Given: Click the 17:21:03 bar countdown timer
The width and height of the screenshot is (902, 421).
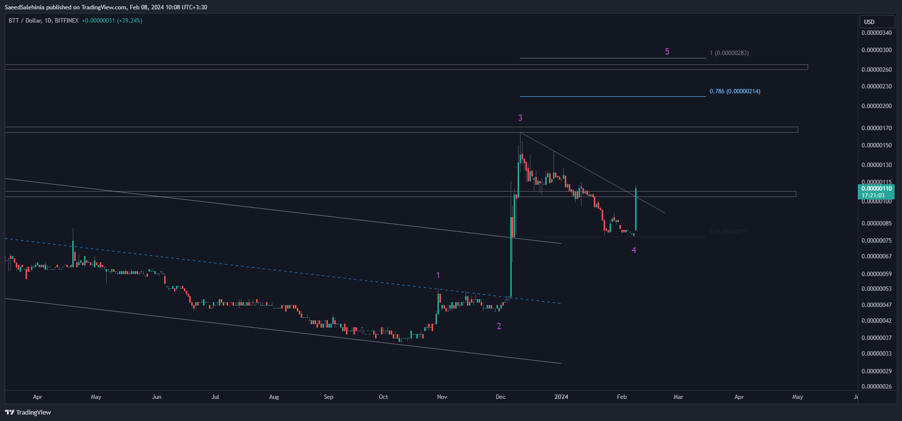Looking at the screenshot, I should pyautogui.click(x=873, y=196).
